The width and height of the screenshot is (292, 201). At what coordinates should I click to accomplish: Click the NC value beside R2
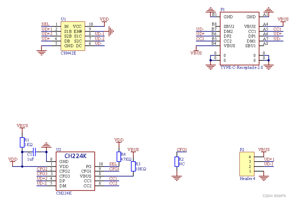pos(181,164)
